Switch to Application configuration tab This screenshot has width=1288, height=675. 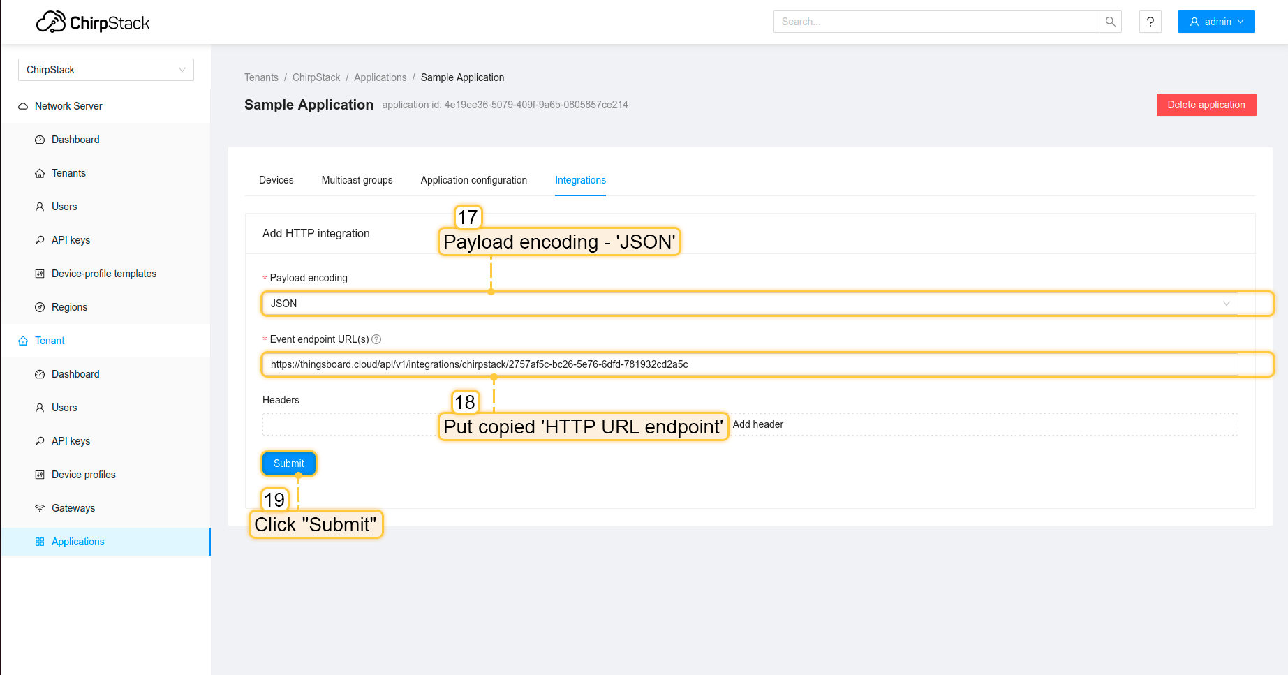(x=473, y=180)
